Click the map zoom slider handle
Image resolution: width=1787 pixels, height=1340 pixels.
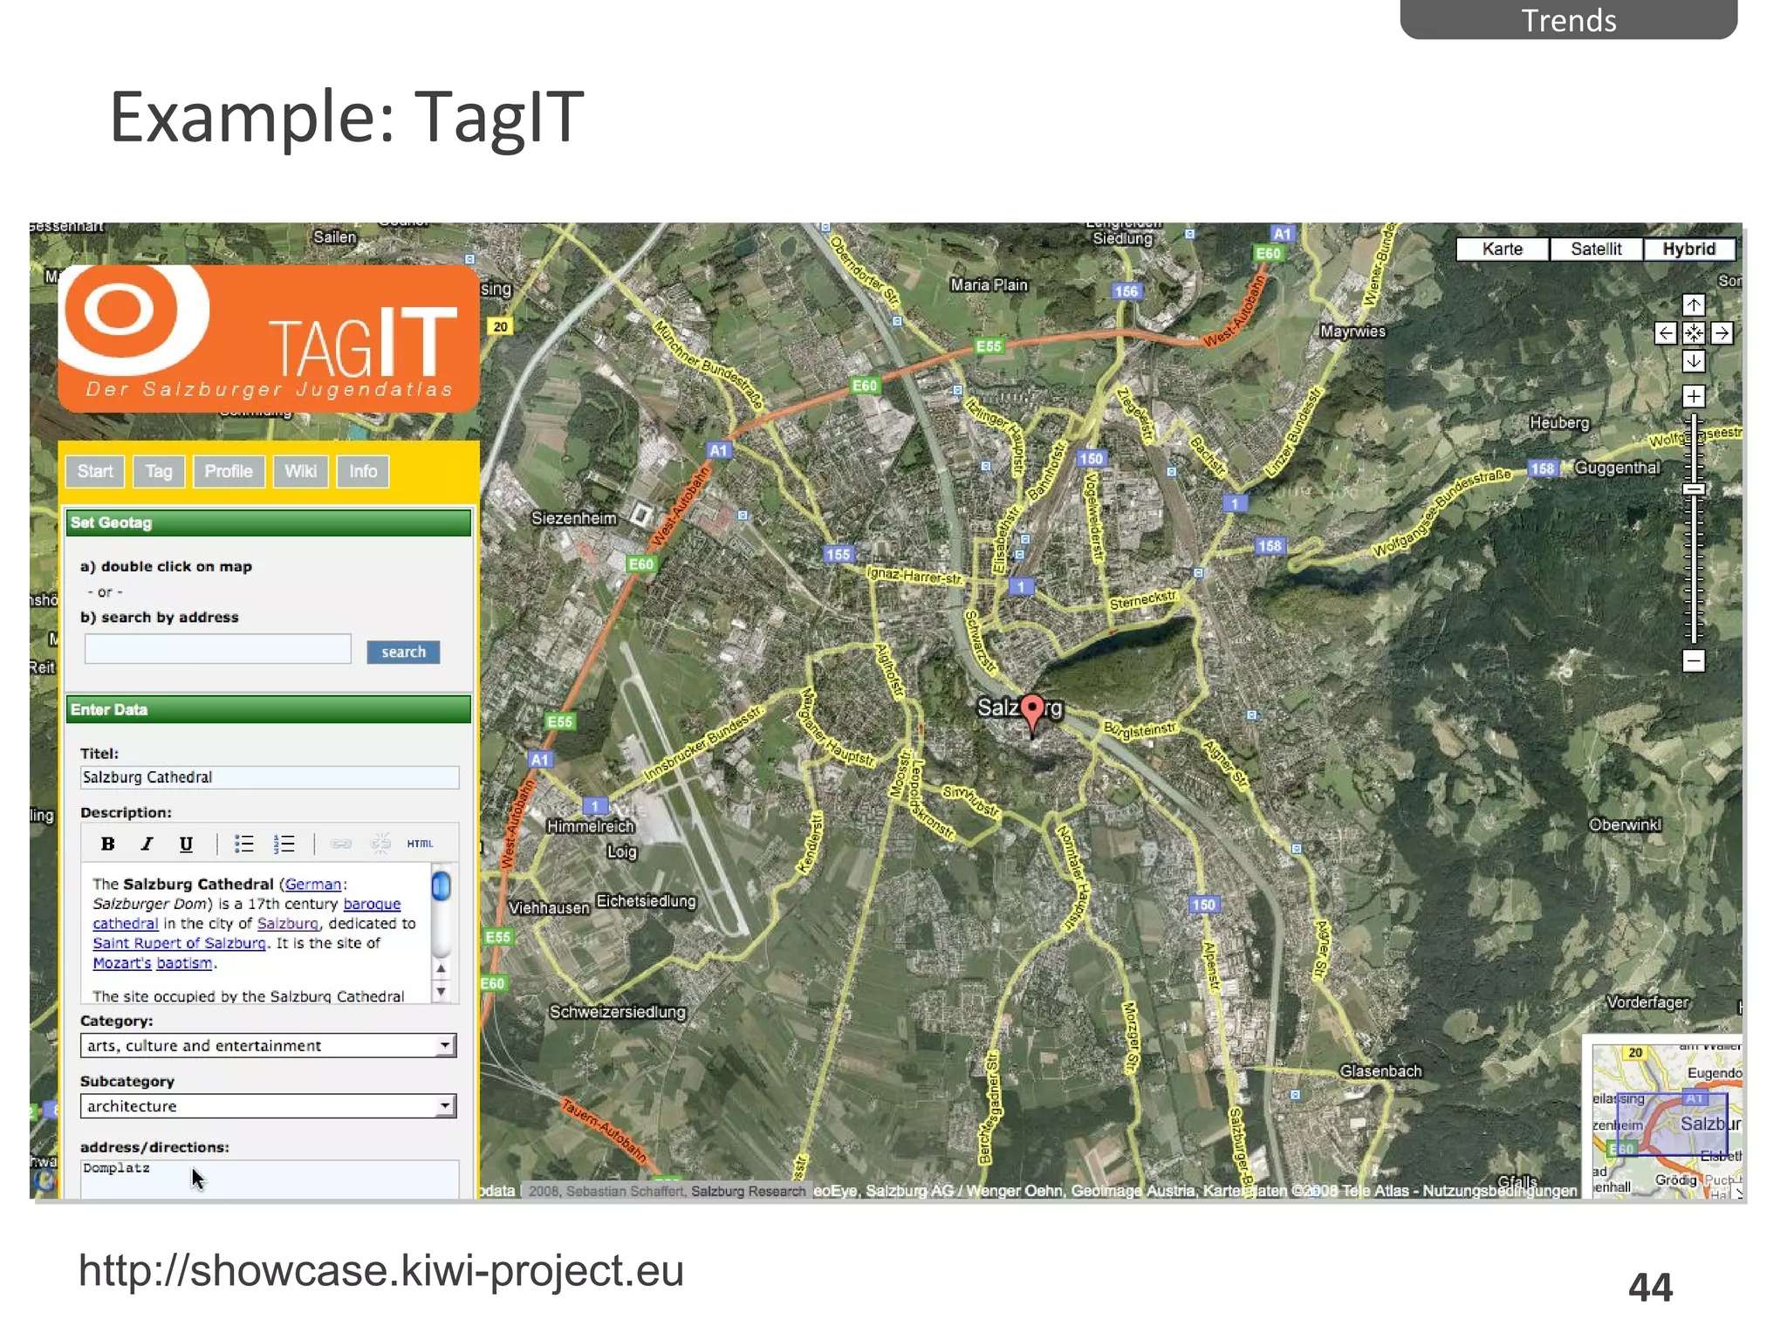(x=1693, y=489)
